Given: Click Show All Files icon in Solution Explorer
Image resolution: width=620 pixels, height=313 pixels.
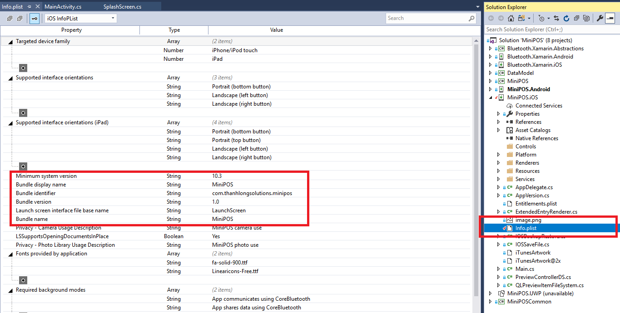Looking at the screenshot, I should pos(586,18).
